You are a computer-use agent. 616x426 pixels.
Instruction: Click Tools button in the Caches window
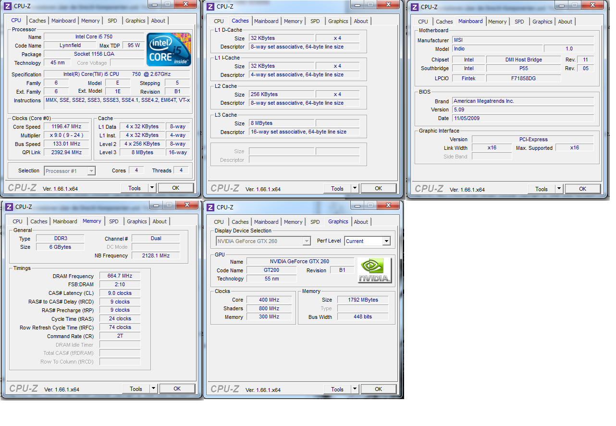(337, 188)
